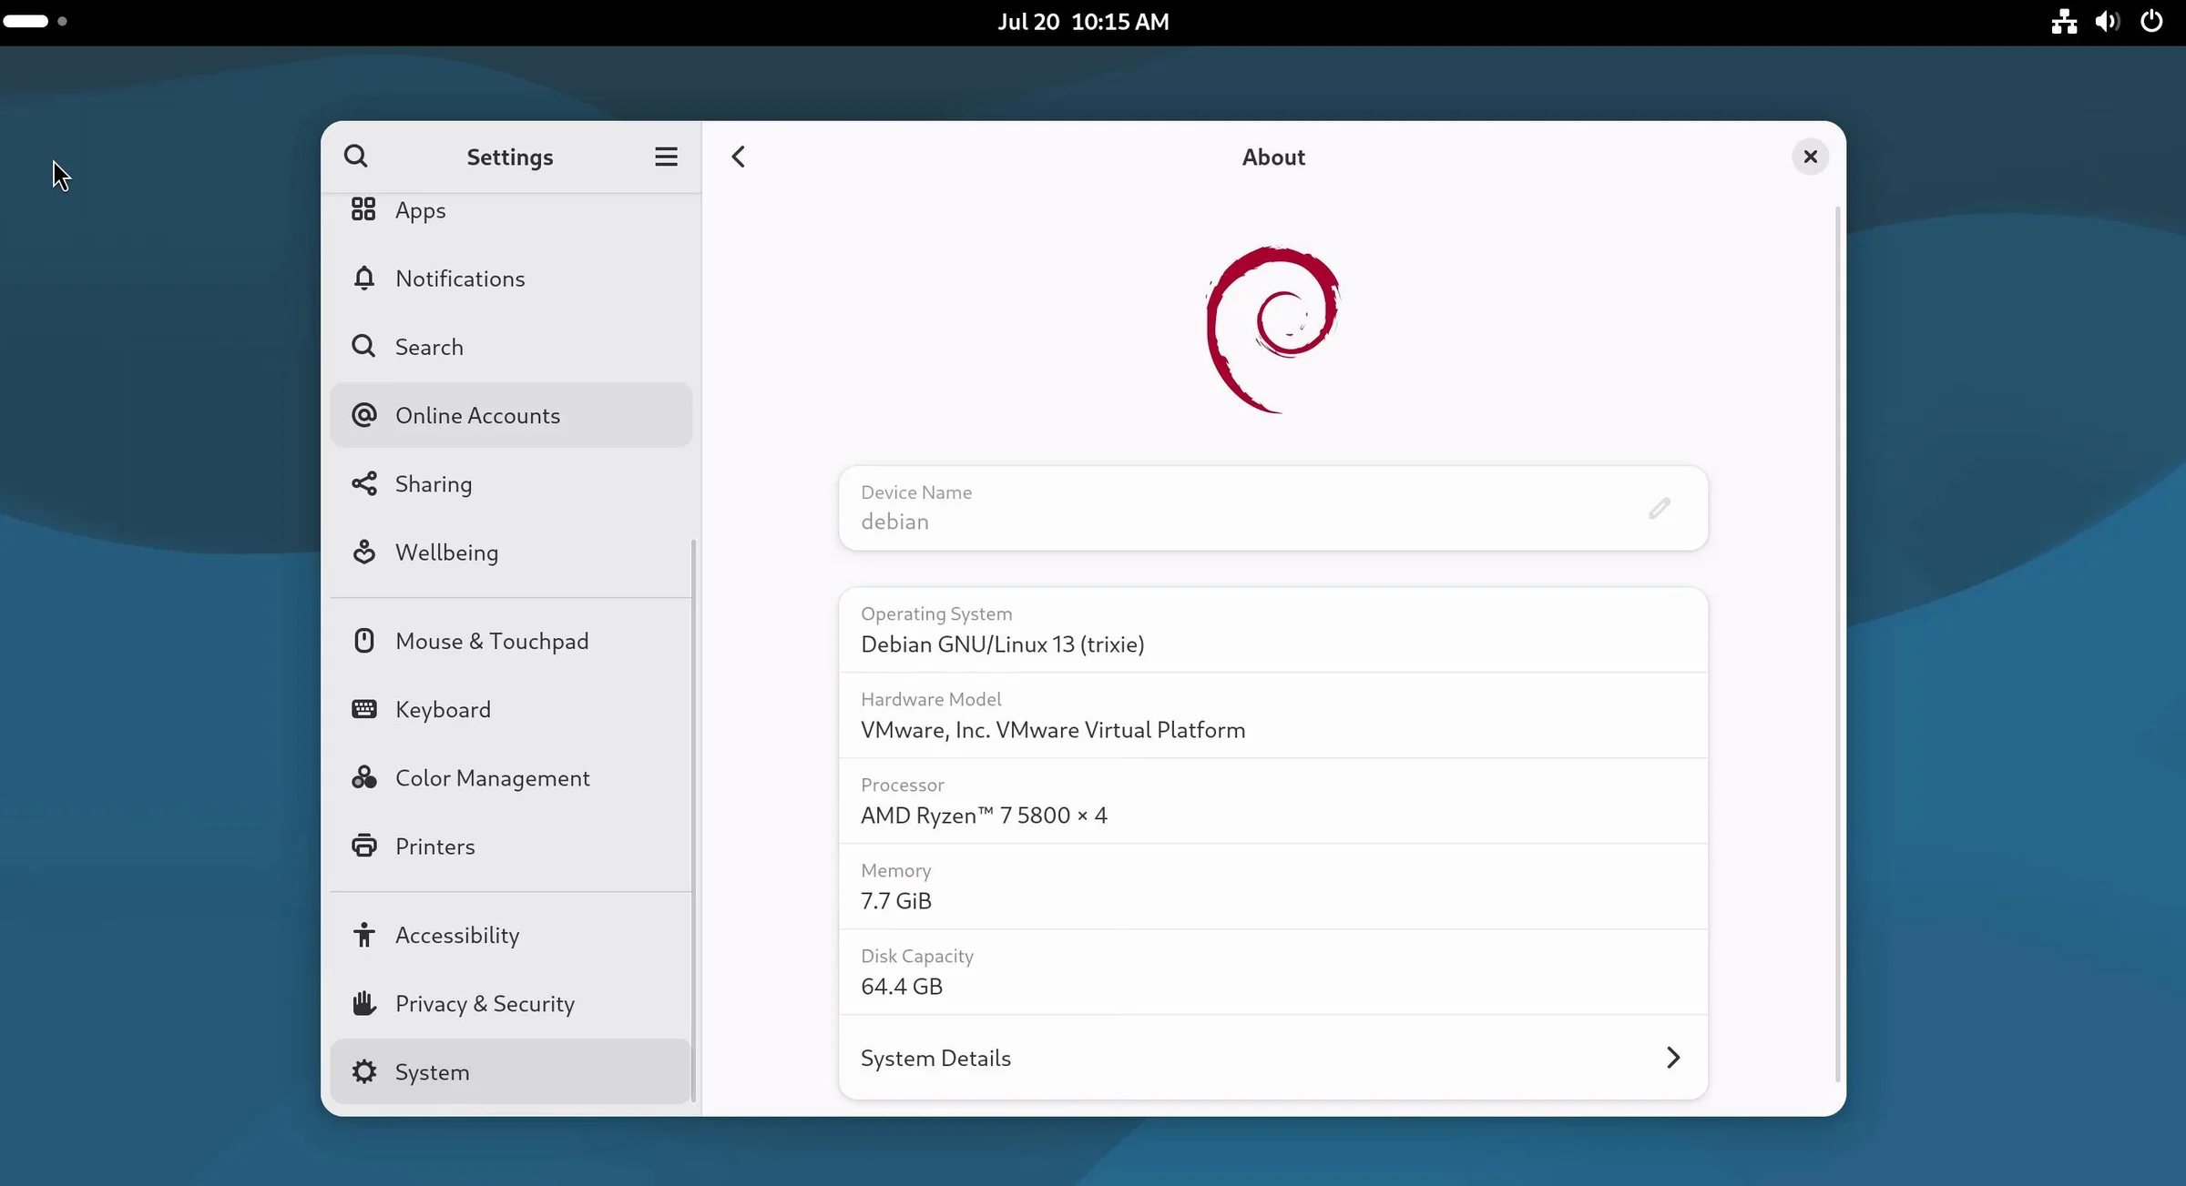The width and height of the screenshot is (2186, 1186).
Task: Click the sidebar vertical scrollbar
Action: (693, 819)
